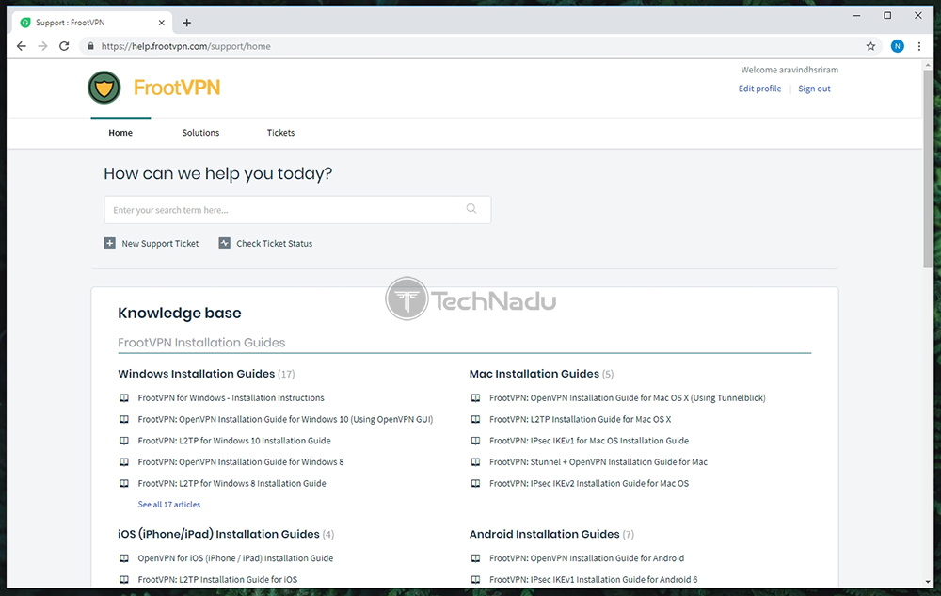This screenshot has height=596, width=941.
Task: Click the browser forward arrow
Action: point(42,46)
